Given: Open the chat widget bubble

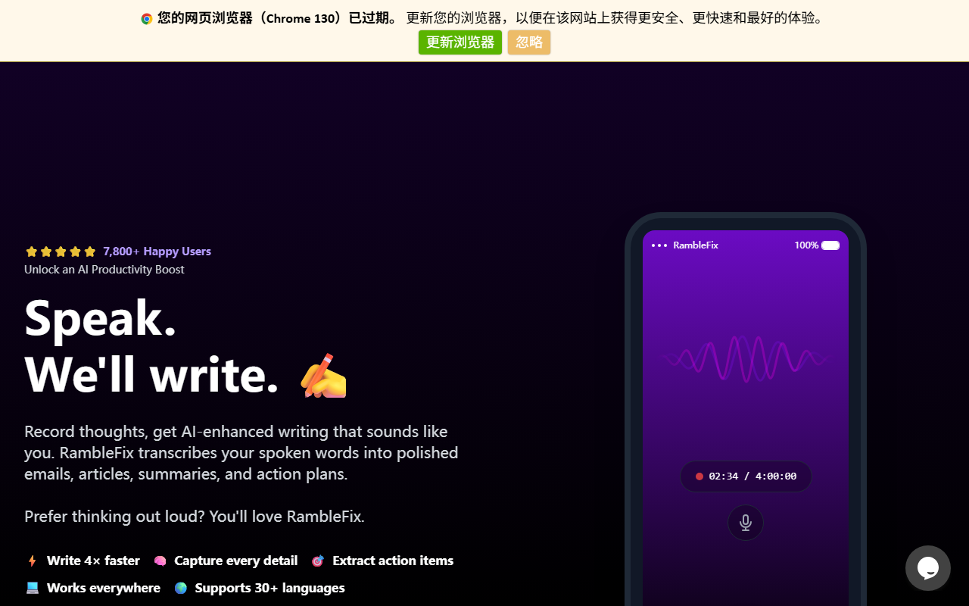Looking at the screenshot, I should click(x=928, y=568).
